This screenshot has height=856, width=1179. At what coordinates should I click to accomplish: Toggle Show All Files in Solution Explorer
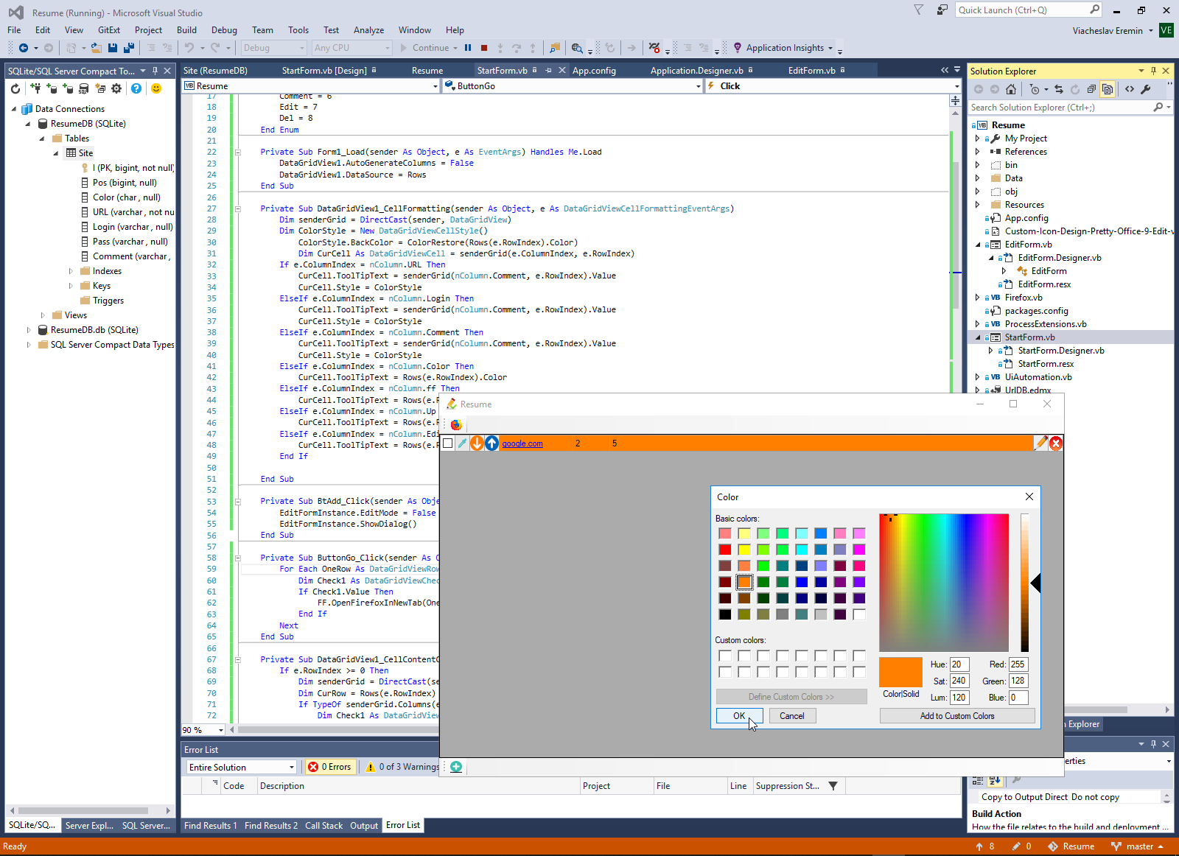(x=1108, y=89)
